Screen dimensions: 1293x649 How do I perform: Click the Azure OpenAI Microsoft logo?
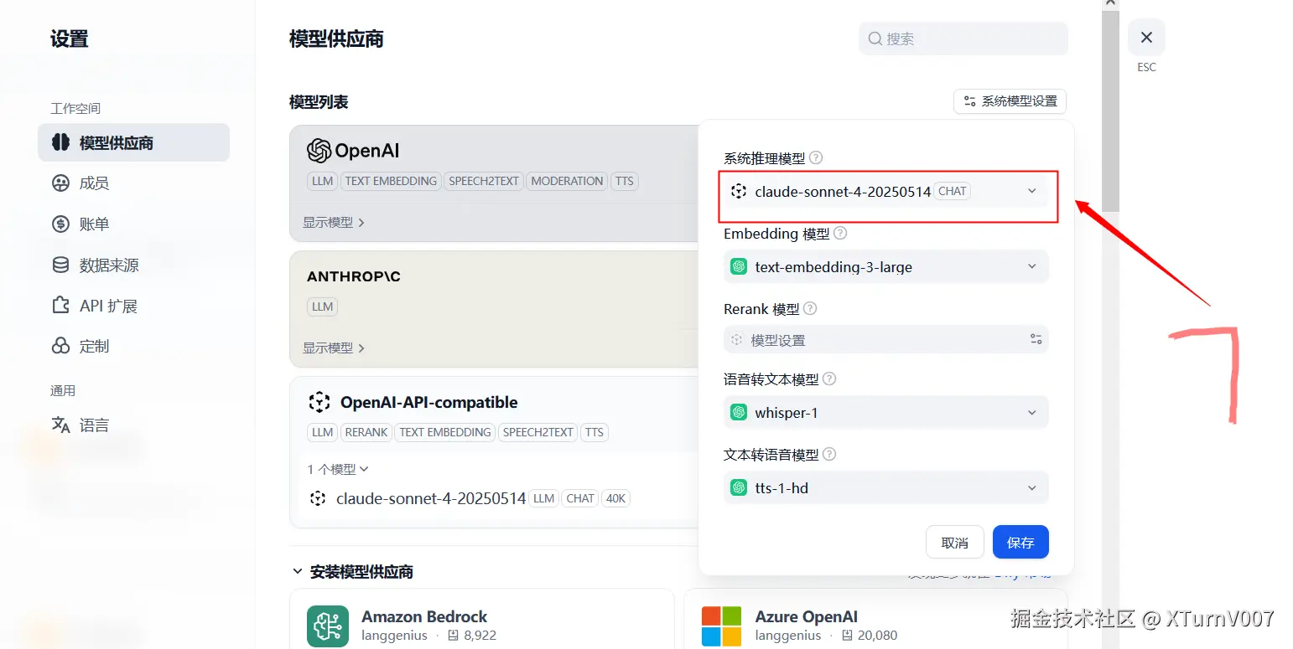pyautogui.click(x=721, y=626)
